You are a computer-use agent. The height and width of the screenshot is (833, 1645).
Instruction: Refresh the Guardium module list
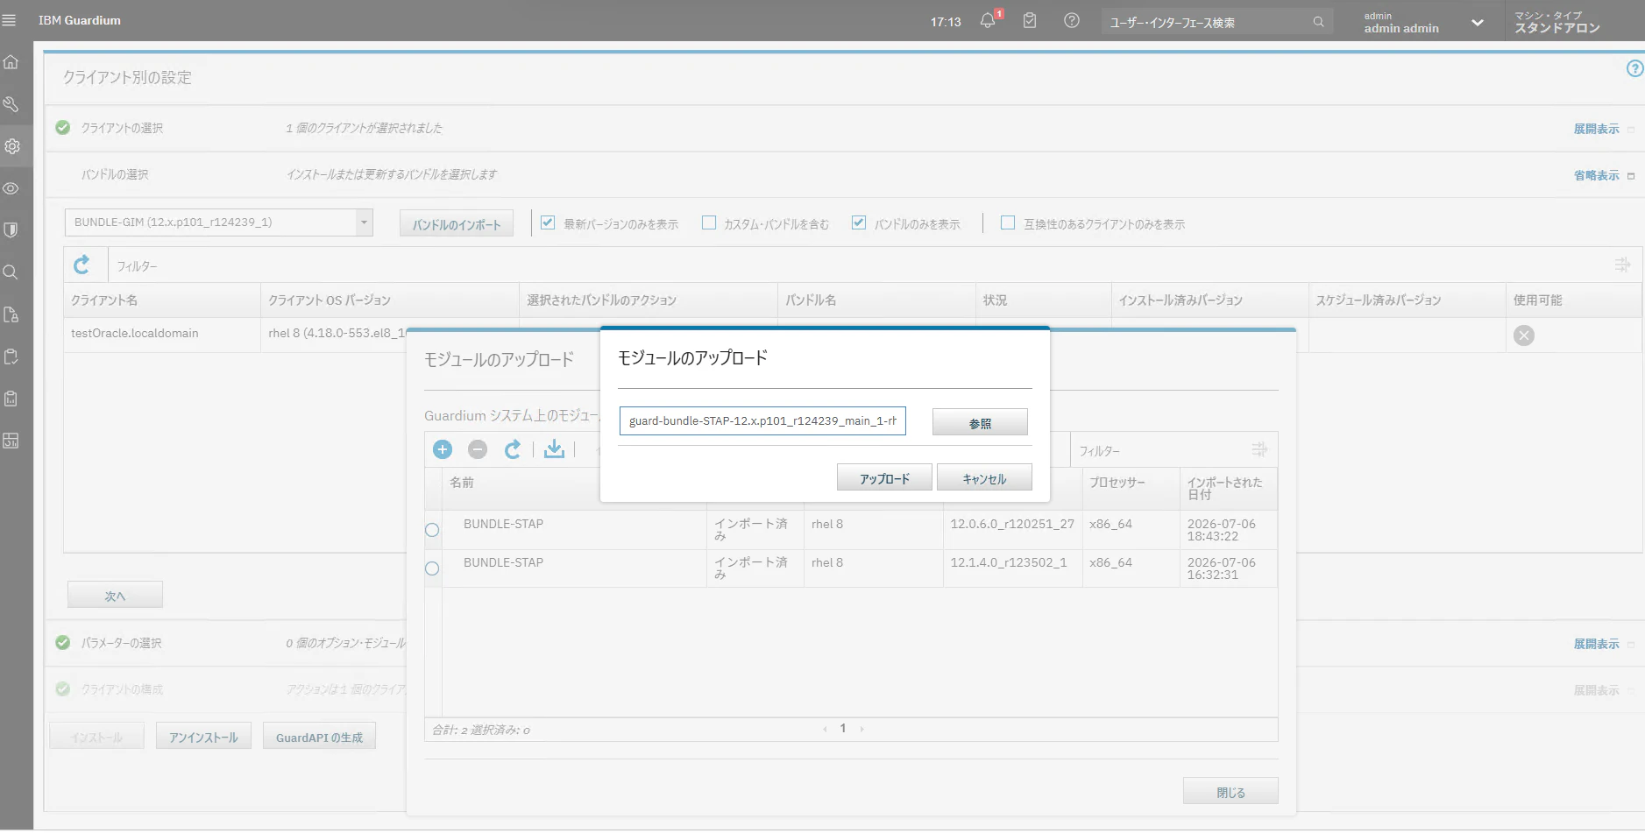pyautogui.click(x=513, y=449)
